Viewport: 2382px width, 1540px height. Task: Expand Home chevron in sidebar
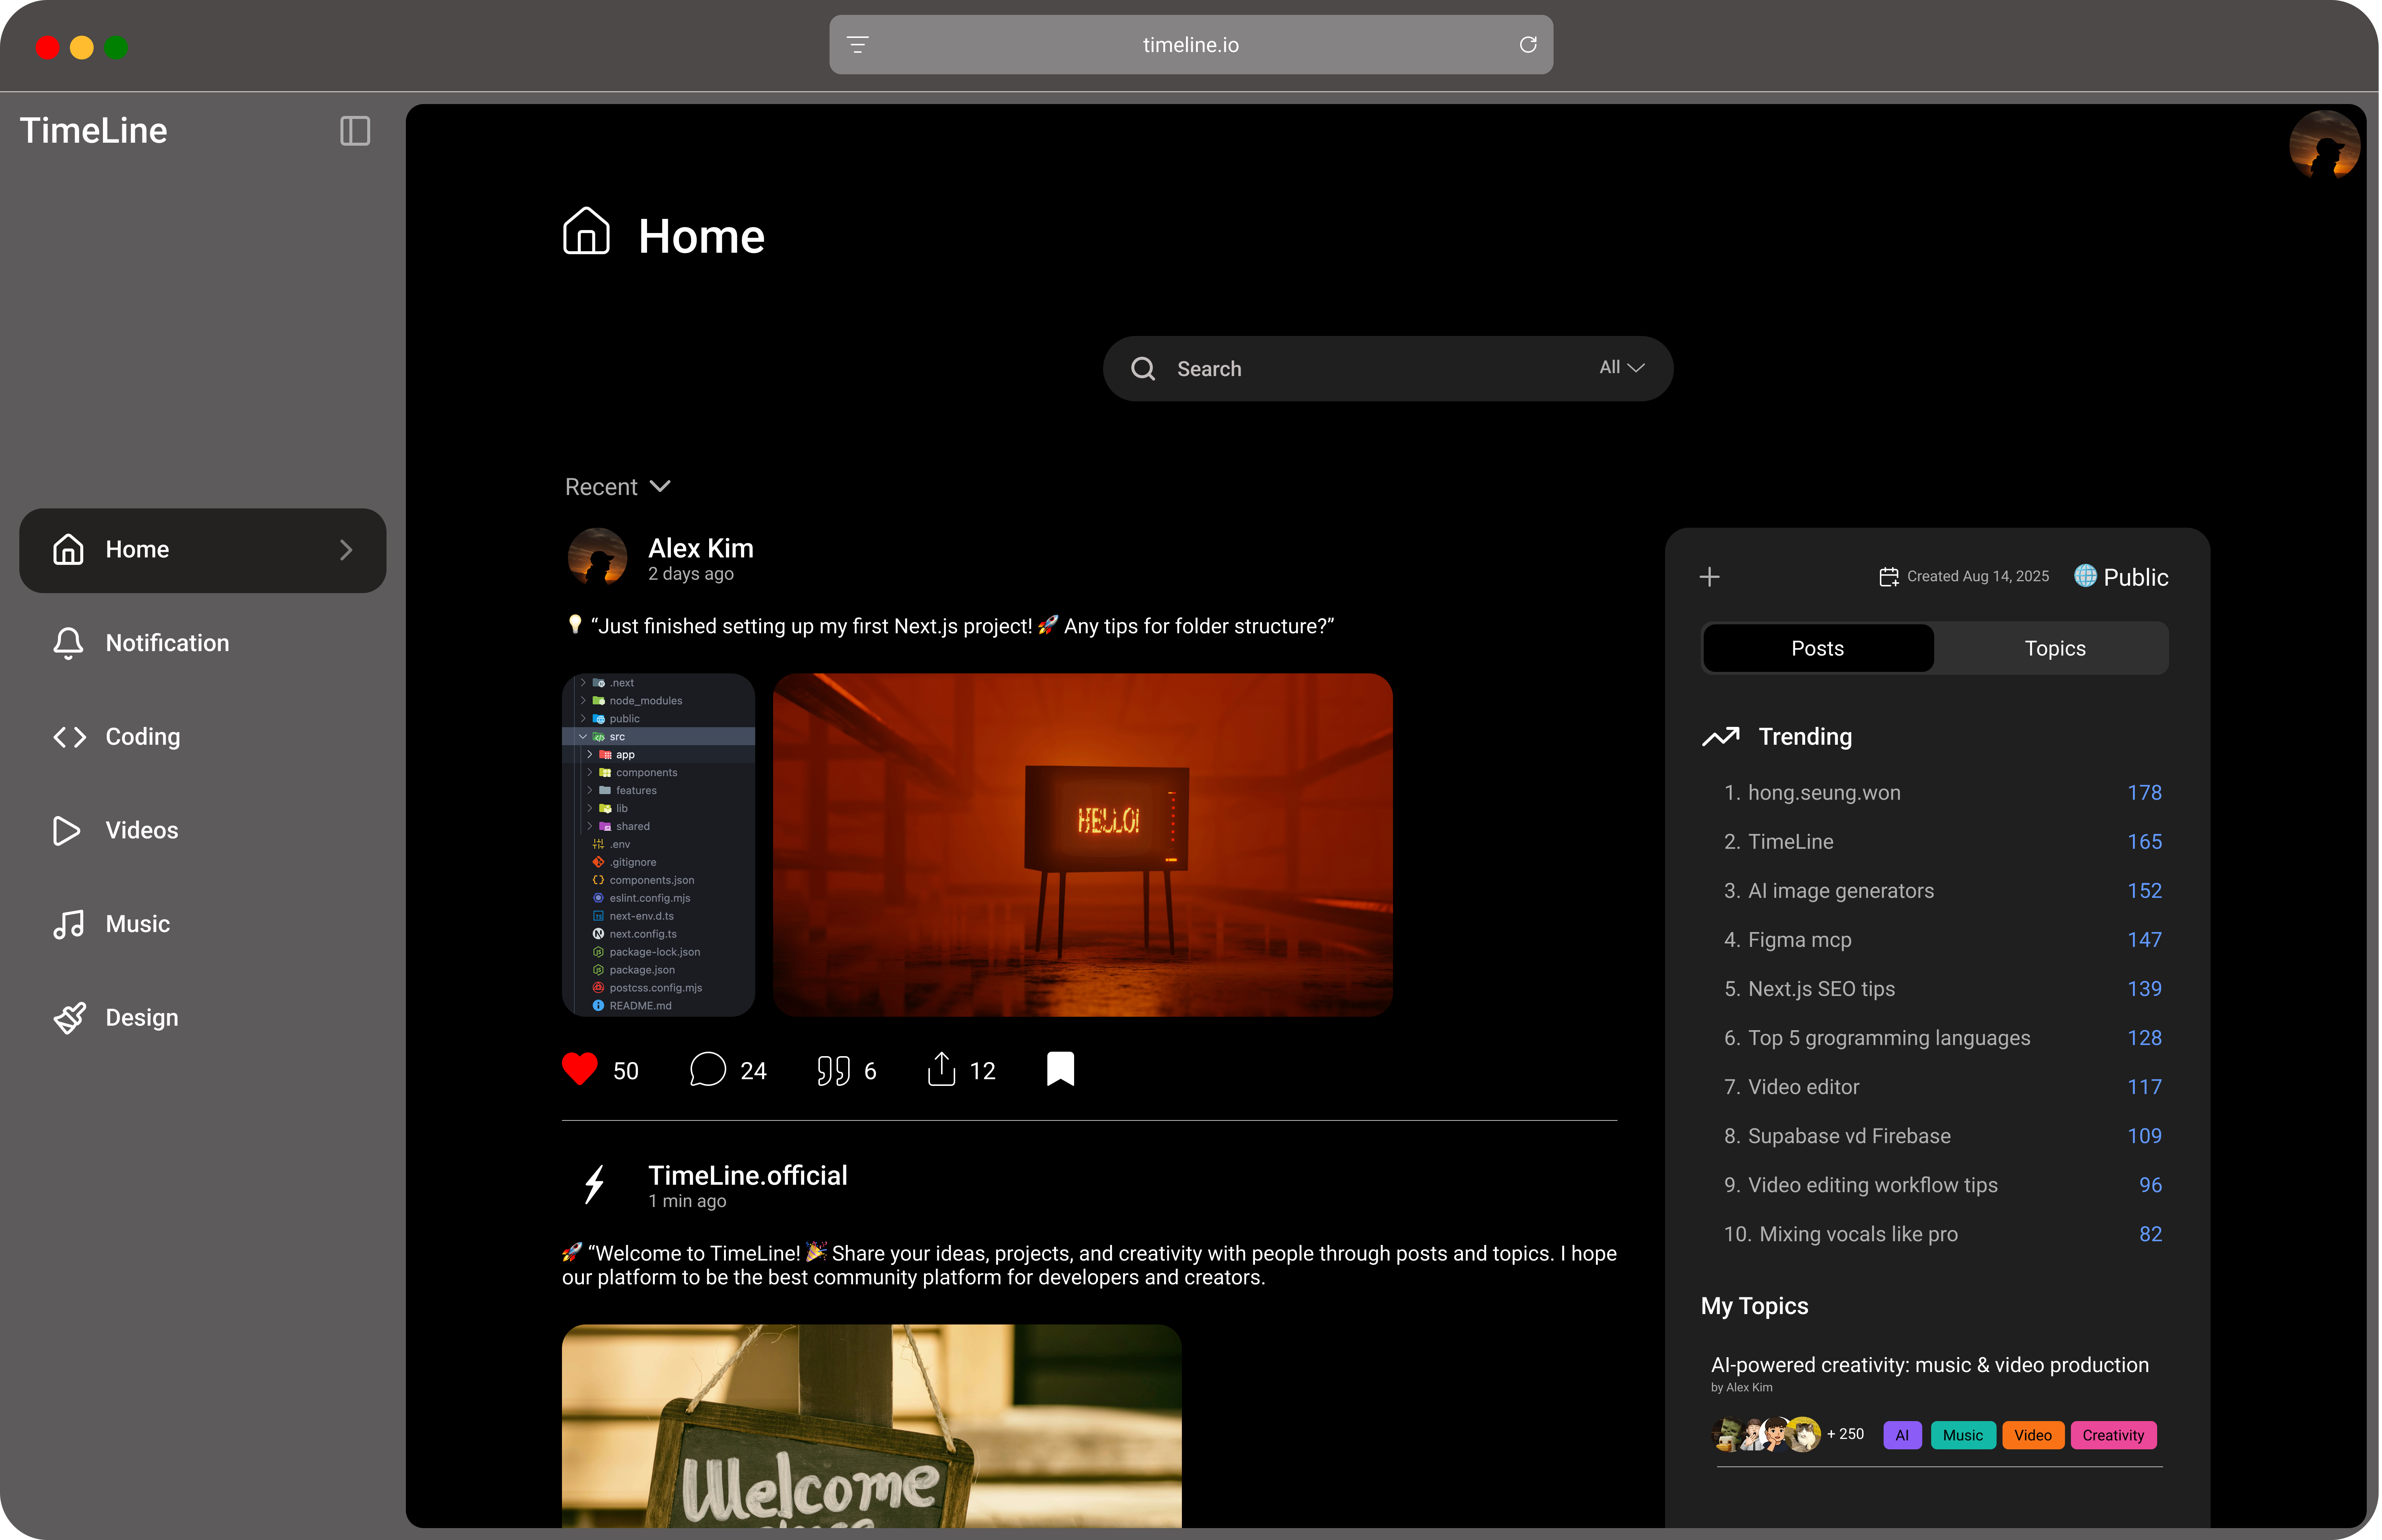coord(346,550)
